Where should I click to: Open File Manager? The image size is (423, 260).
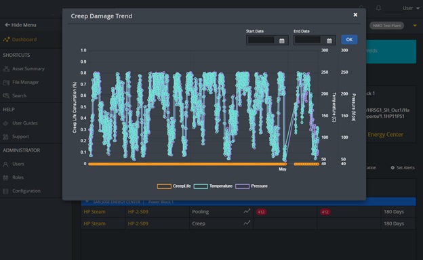[x=25, y=82]
